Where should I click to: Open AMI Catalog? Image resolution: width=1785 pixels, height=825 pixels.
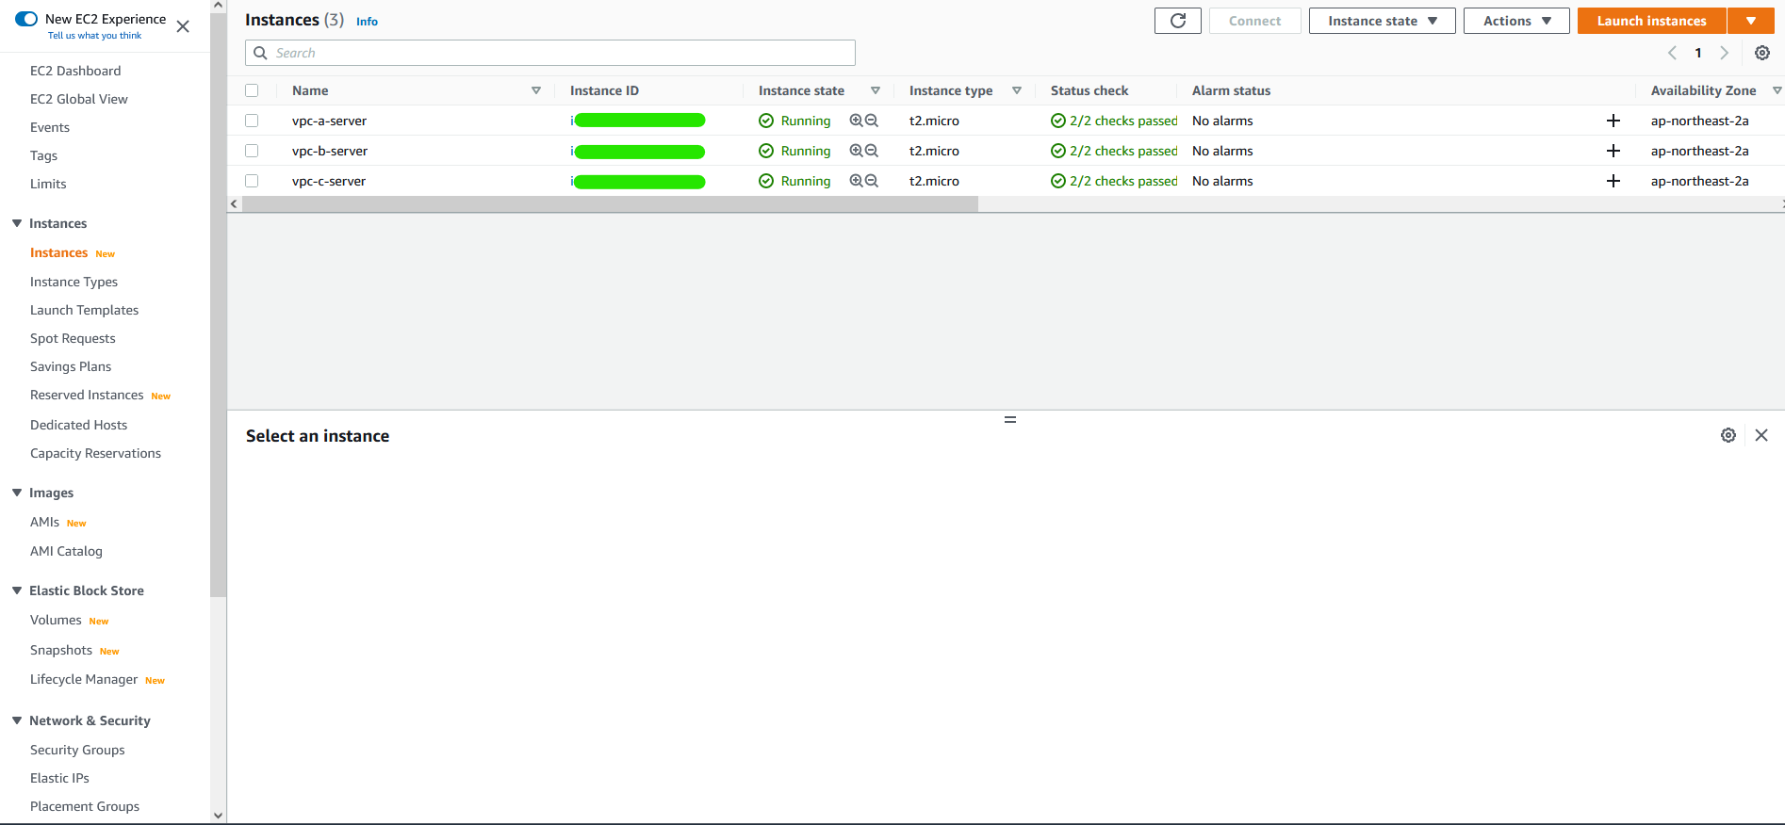(x=66, y=551)
